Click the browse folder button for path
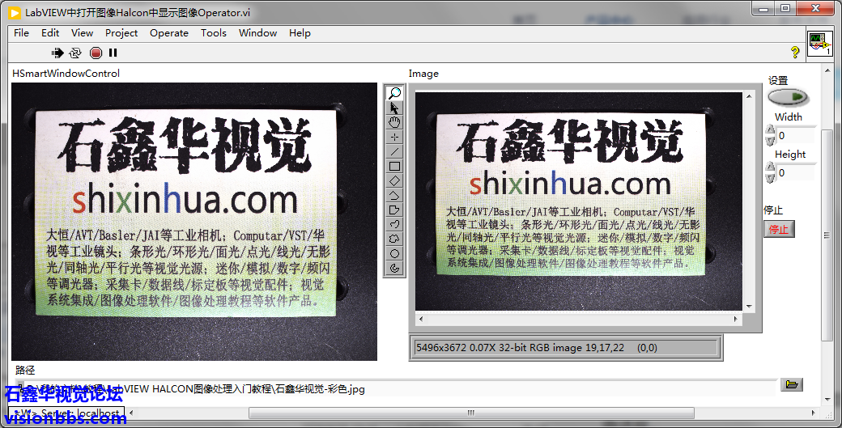842x428 pixels. tap(791, 384)
